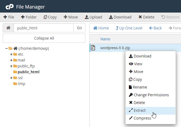Click the Home navigation link
The width and height of the screenshot is (181, 127).
pos(101,28)
